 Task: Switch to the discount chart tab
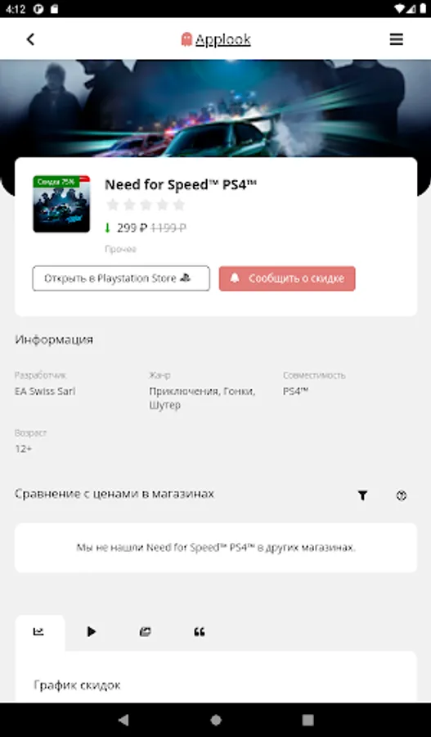[39, 631]
